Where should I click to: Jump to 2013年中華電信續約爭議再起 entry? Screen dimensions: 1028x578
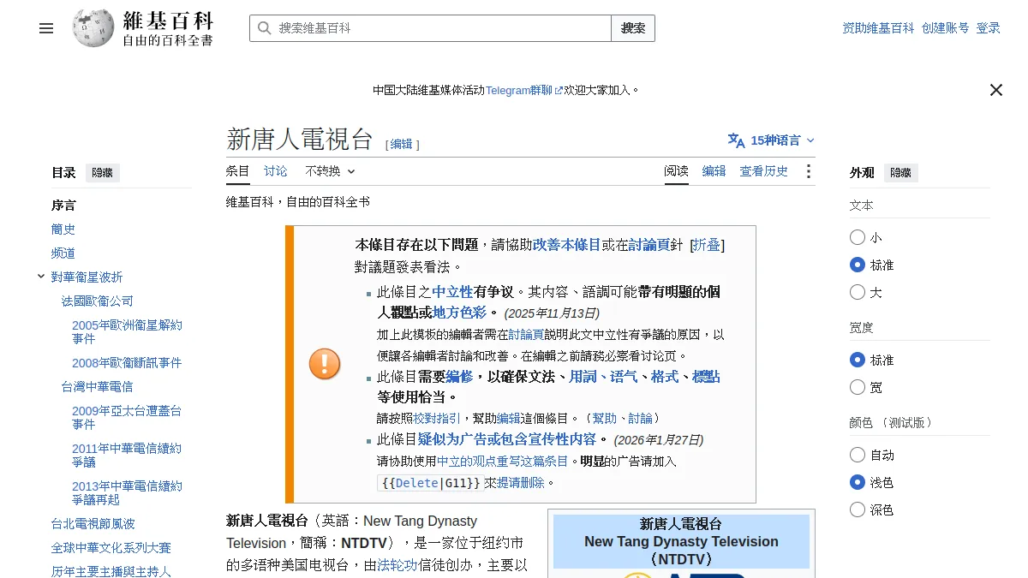coord(127,493)
